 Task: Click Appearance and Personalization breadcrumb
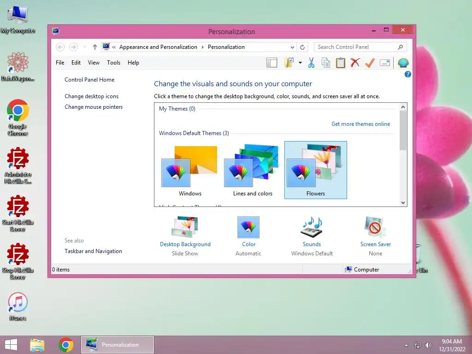click(x=158, y=47)
